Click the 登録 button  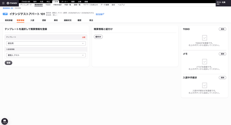[8, 63]
